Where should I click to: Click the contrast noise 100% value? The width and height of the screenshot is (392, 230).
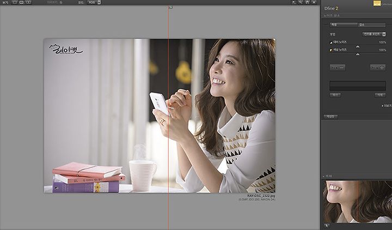382,43
